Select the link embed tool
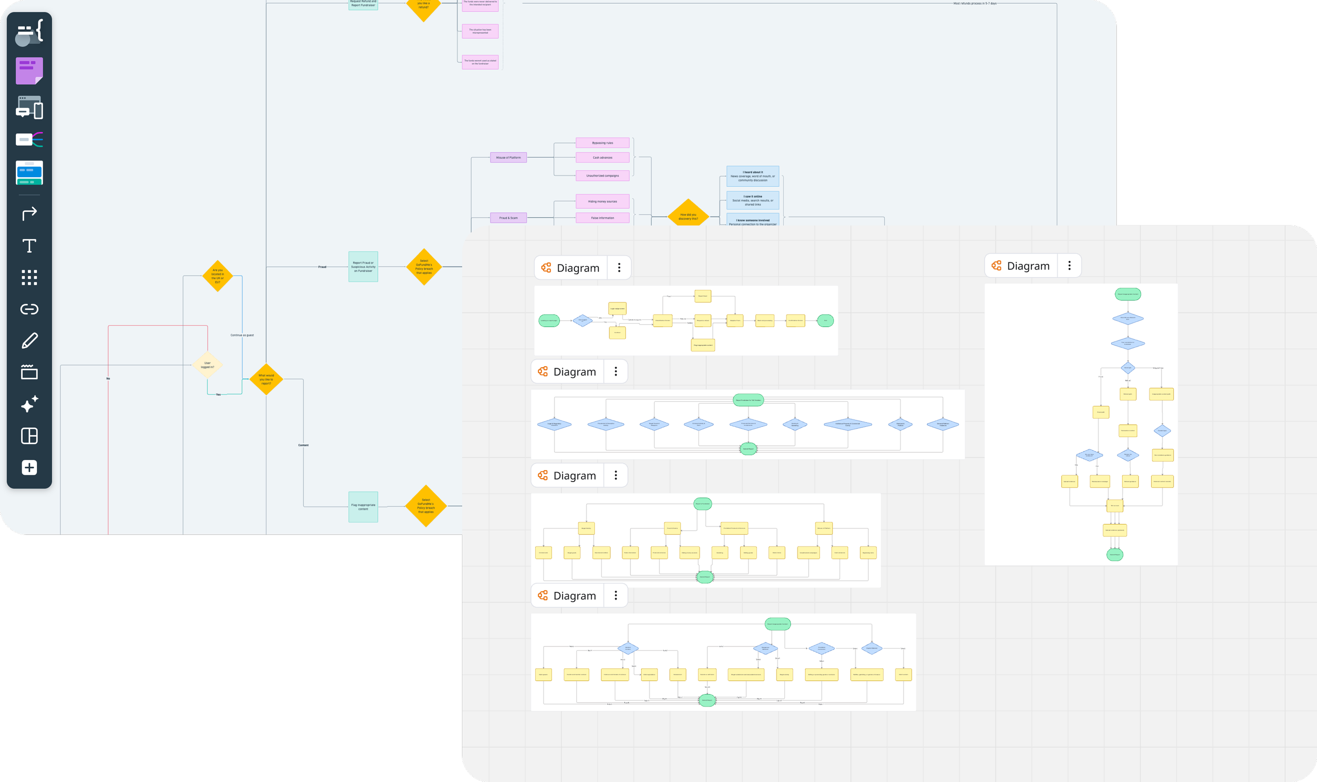 click(x=29, y=309)
